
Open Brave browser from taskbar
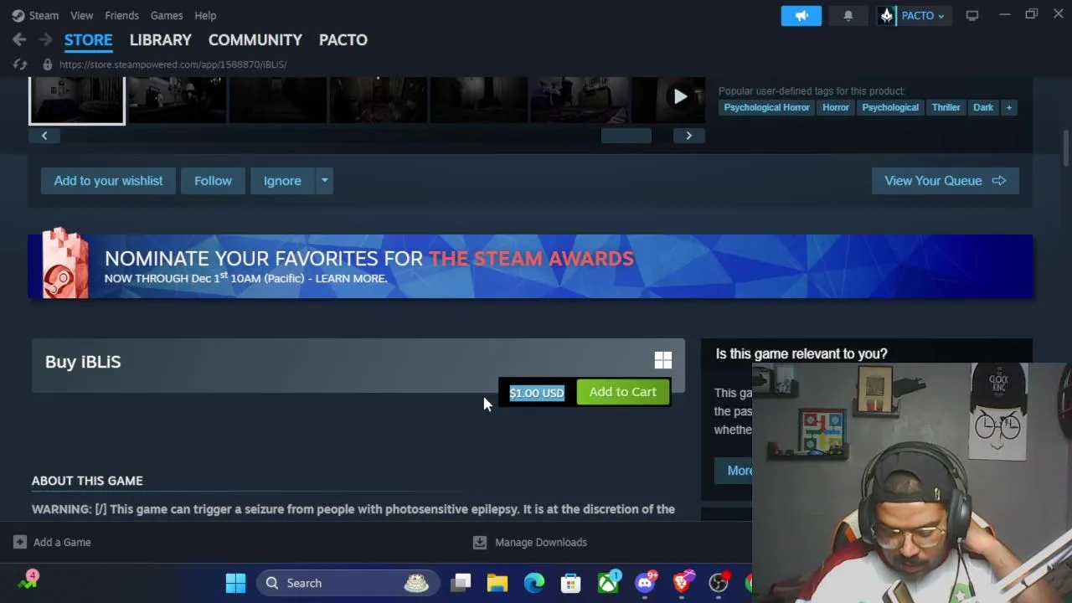[x=683, y=583]
